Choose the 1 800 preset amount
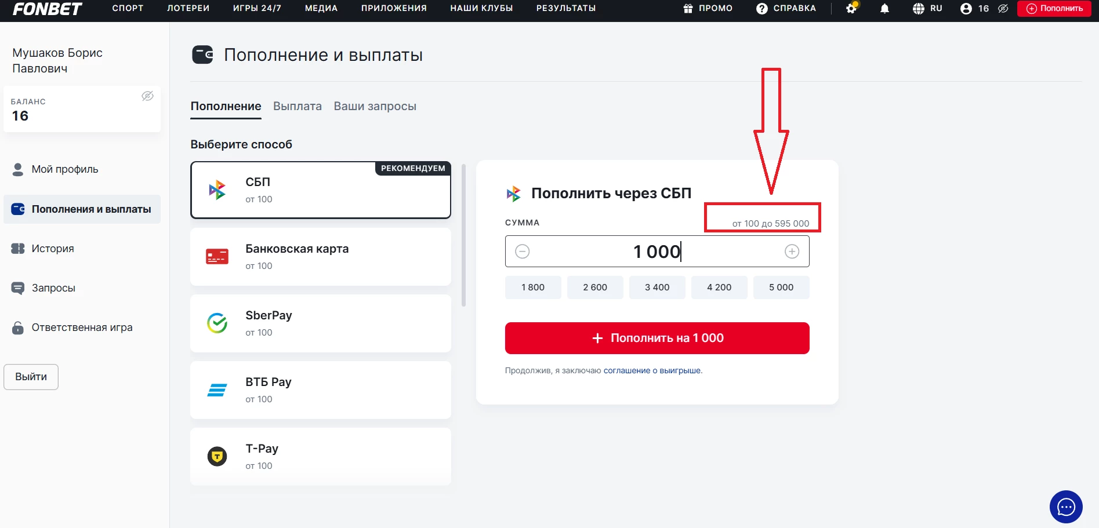1099x528 pixels. click(x=533, y=287)
